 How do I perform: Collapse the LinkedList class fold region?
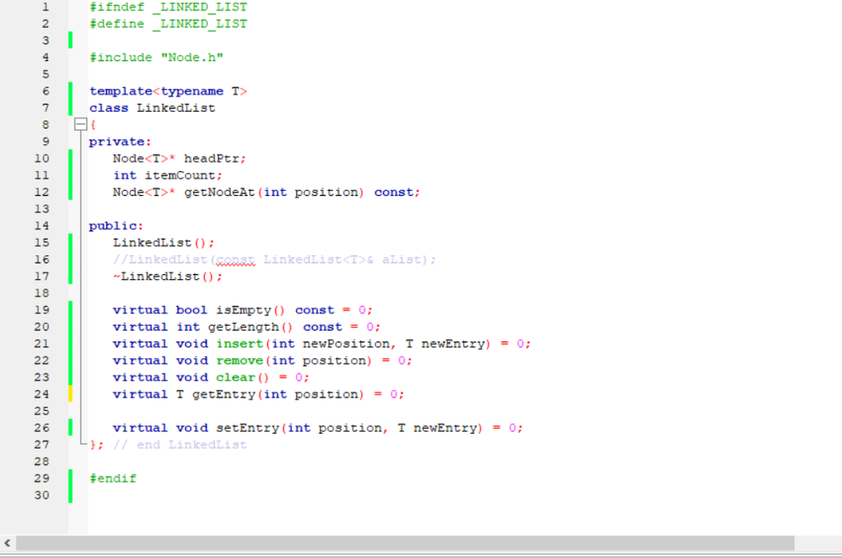point(80,124)
